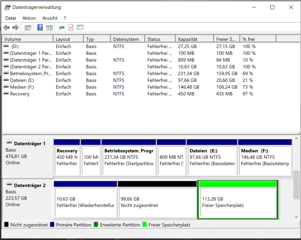301x240 pixels.
Task: Open the Properties checkmark sheet icon
Action: pyautogui.click(x=71, y=27)
